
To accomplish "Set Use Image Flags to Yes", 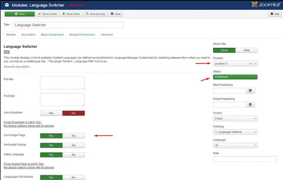I will point(51,136).
